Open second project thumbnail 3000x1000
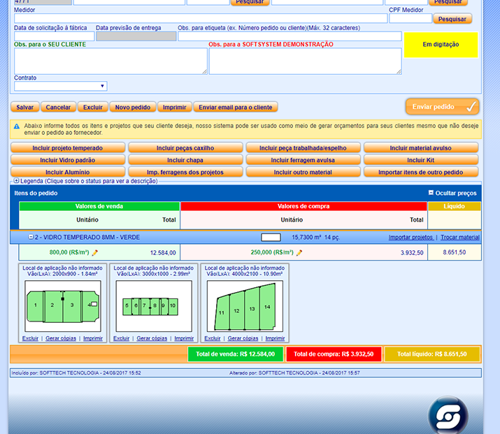This screenshot has height=434, width=500. coord(153,305)
